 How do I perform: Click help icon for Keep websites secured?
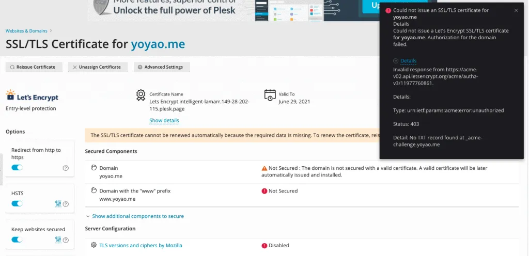click(66, 240)
